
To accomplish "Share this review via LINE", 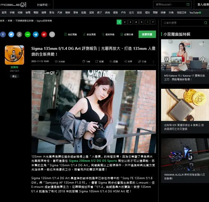I will 28,34.
